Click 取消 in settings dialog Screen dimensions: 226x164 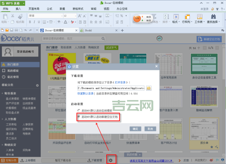point(150,129)
